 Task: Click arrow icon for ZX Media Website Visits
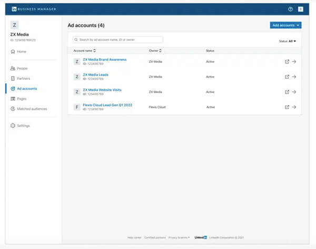coord(294,92)
